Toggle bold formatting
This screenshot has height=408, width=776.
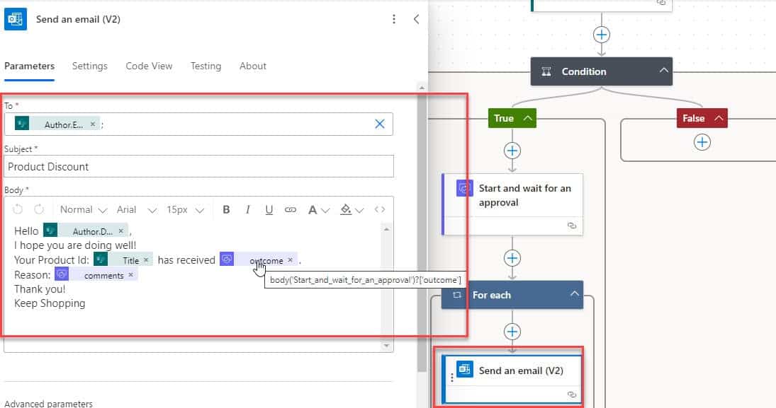pyautogui.click(x=226, y=210)
